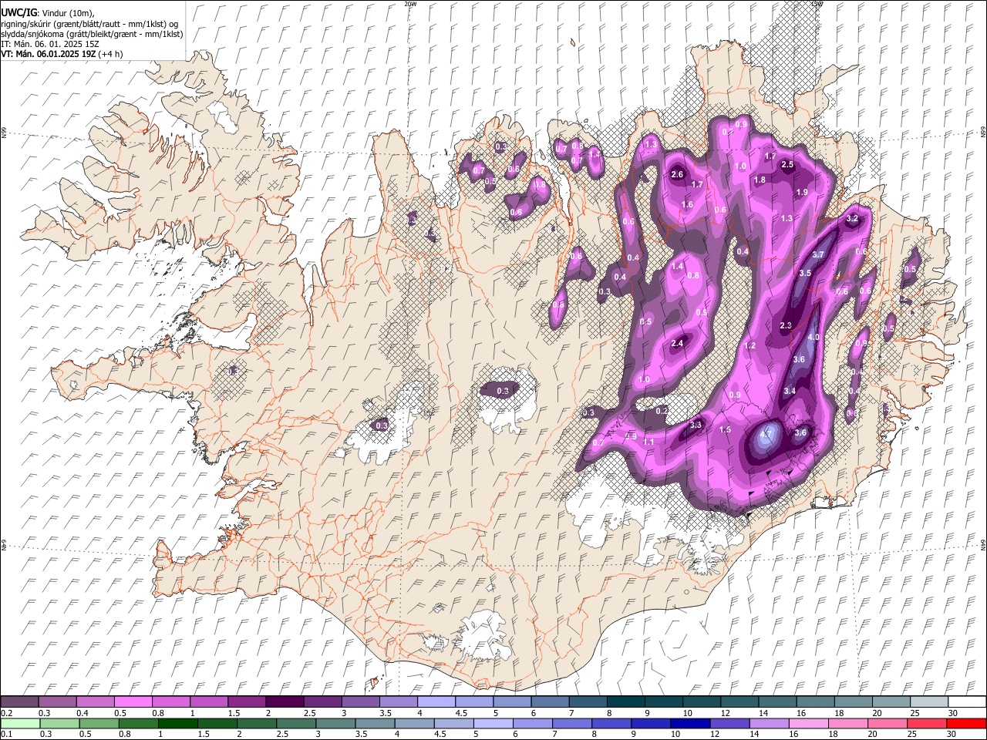Click the light pink 16–18 rain legend swatch
Viewport: 987px width, 740px height.
808,723
